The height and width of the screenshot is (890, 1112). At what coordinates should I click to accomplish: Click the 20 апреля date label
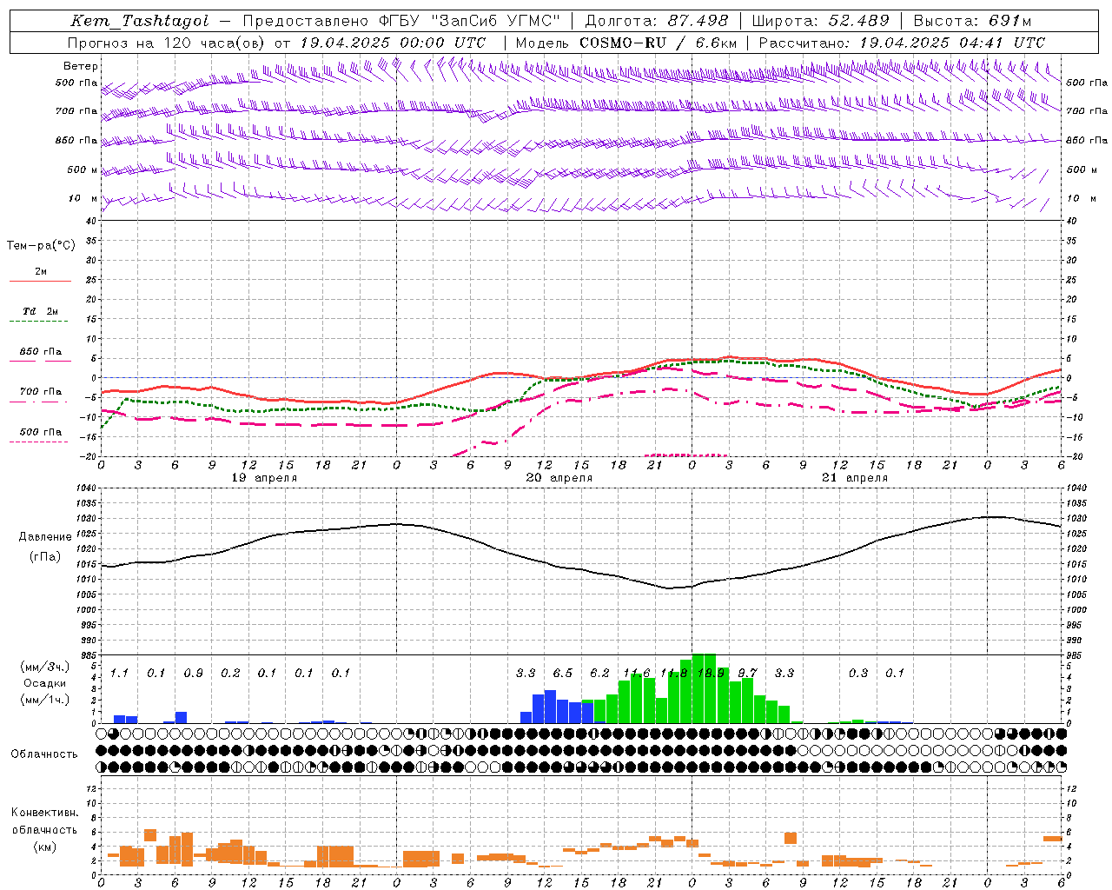pyautogui.click(x=559, y=477)
